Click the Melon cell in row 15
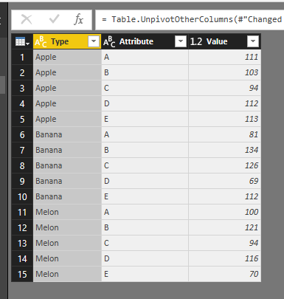 click(x=67, y=274)
